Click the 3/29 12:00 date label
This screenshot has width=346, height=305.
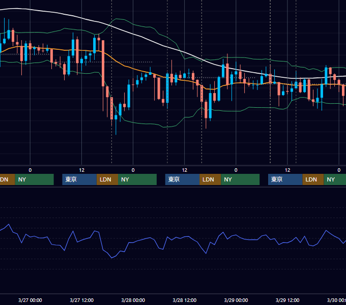click(287, 300)
